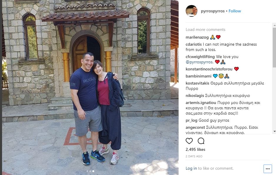Click the scrollbar up arrow in comments
This screenshot has width=276, height=175.
(275, 25)
